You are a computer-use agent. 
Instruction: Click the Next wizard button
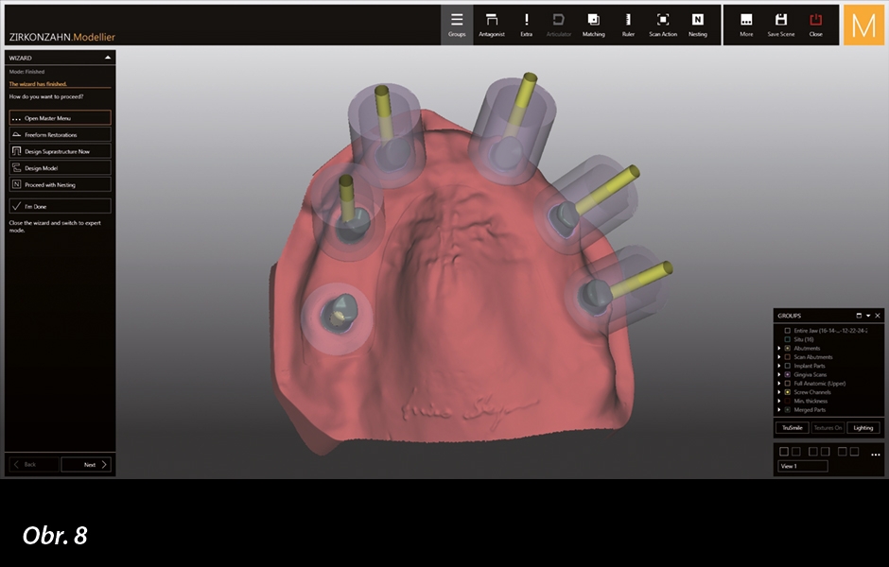tap(86, 465)
